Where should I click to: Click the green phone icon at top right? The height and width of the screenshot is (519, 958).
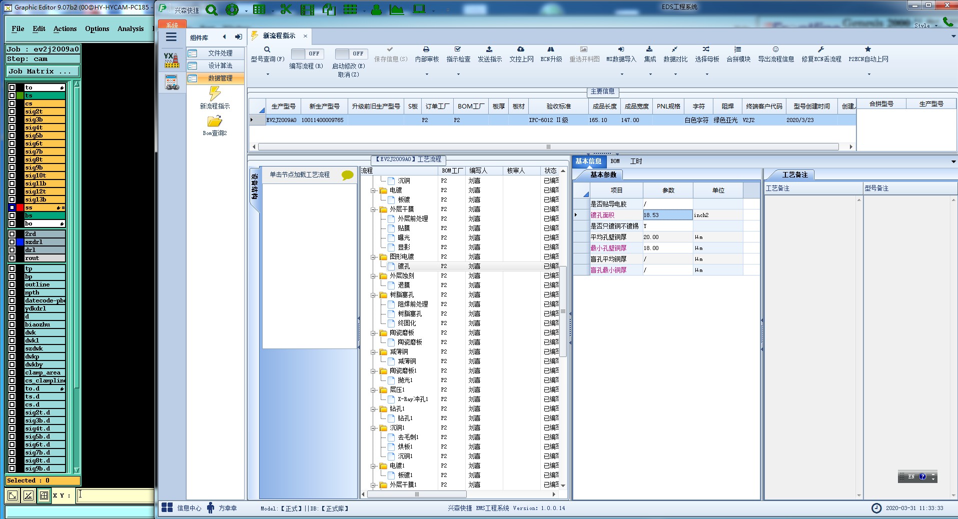click(x=947, y=21)
